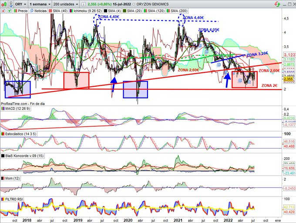Open the drawing tools checkmark icon
Viewport: 296px width, 223px height.
[11, 4]
